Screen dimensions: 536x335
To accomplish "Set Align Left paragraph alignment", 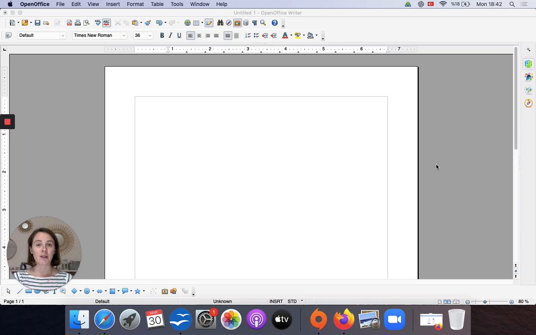I will coord(191,36).
